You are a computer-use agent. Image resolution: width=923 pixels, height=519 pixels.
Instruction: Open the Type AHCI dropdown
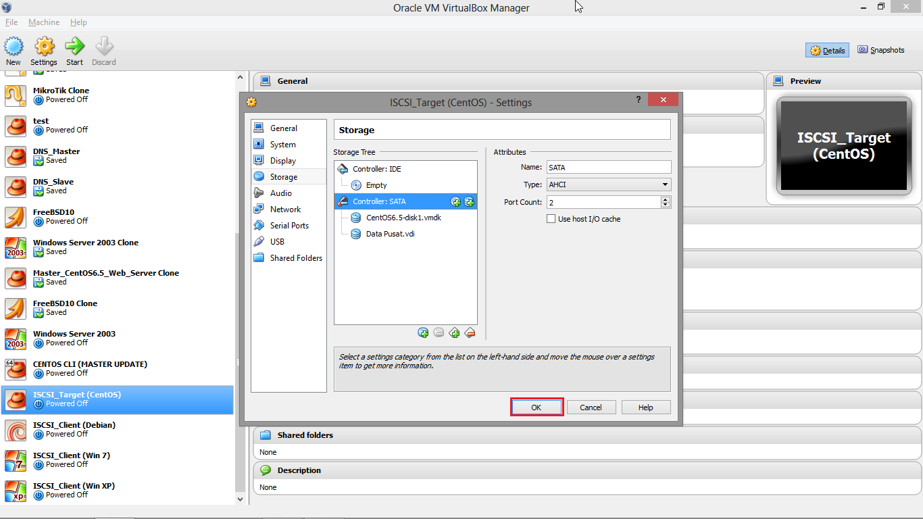click(609, 184)
